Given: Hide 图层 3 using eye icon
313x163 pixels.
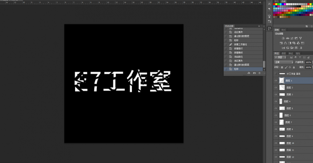Looking at the screenshot, I should coord(276,95).
